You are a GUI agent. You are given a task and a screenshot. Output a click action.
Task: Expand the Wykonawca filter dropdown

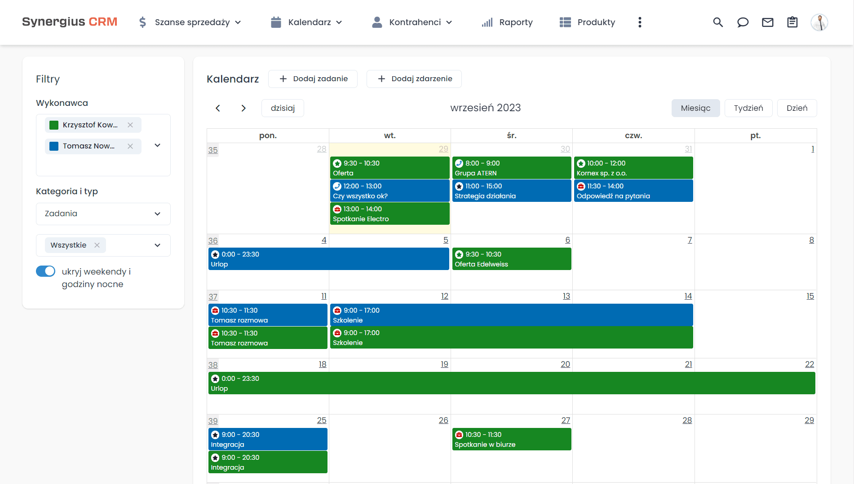click(157, 145)
